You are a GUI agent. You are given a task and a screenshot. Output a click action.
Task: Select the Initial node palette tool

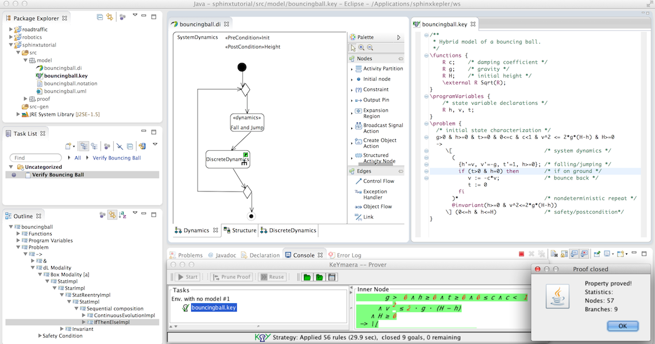click(376, 79)
